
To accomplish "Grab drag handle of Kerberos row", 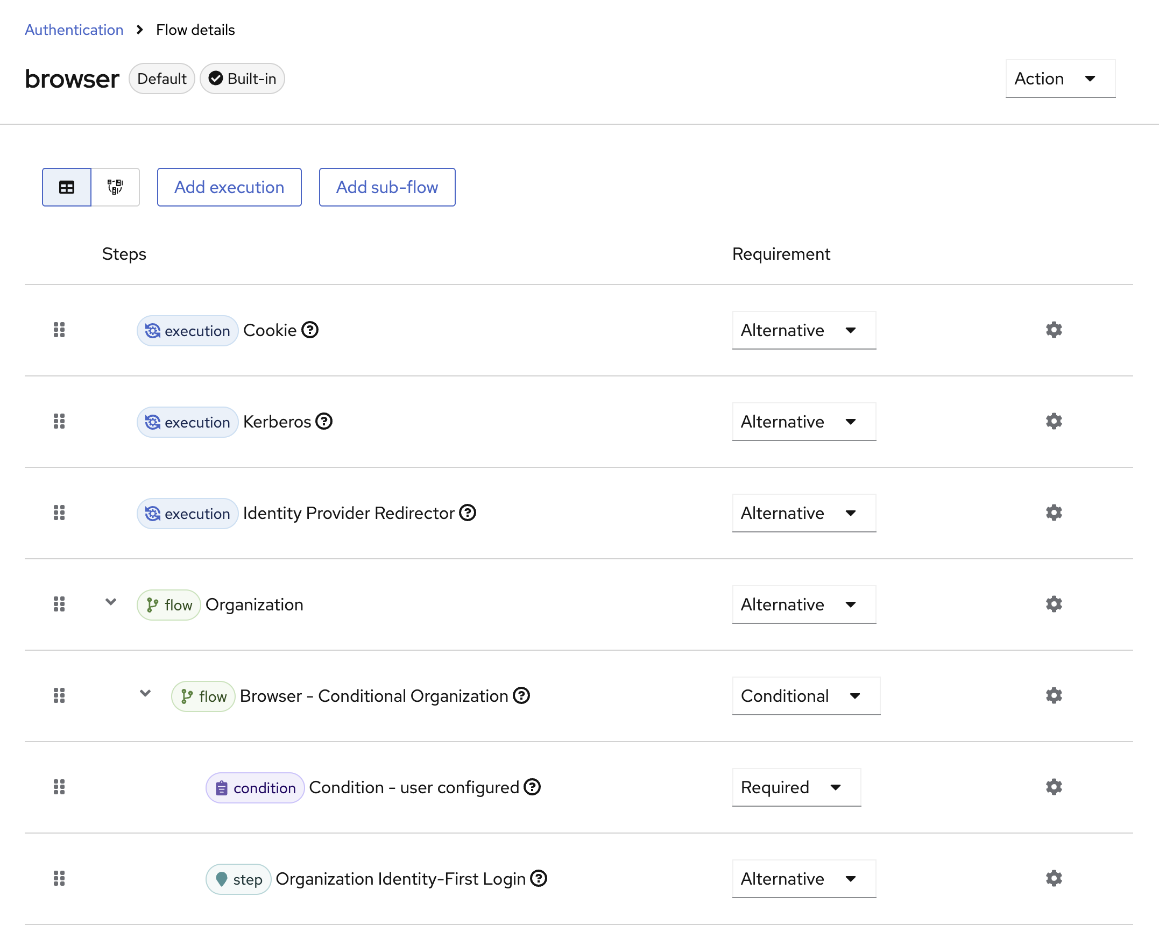I will (59, 421).
